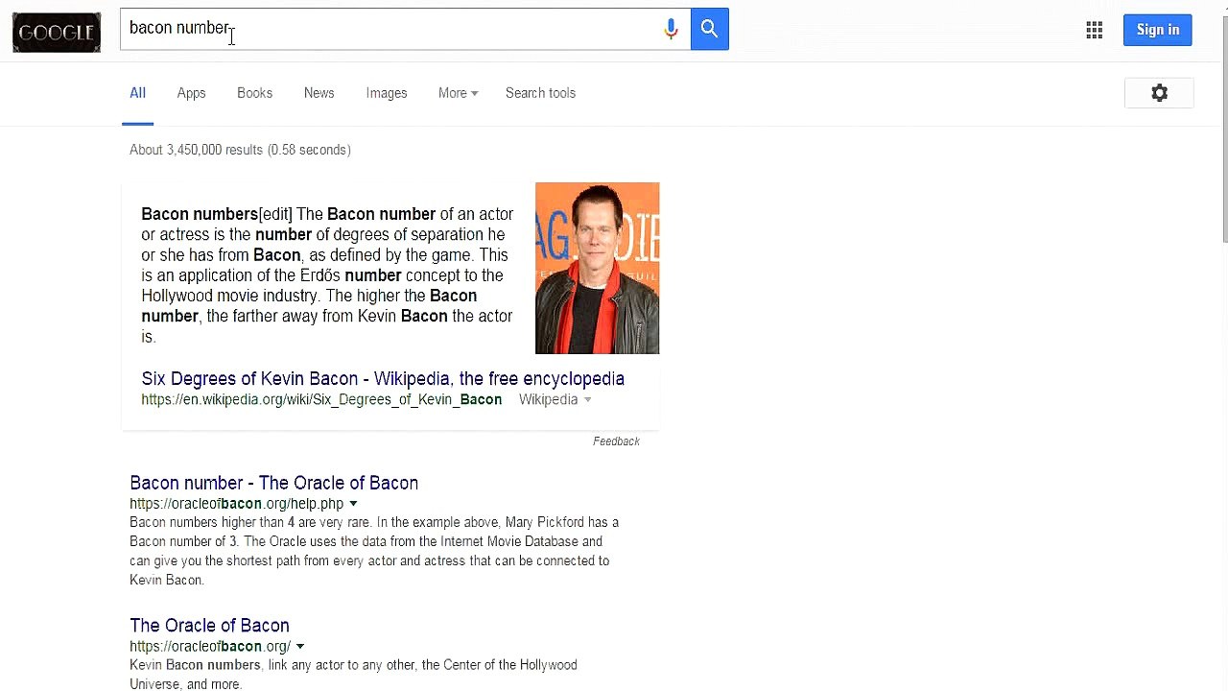Click the 'Kevin Bacon numbers, link any actor' description
The image size is (1228, 691).
(x=353, y=675)
